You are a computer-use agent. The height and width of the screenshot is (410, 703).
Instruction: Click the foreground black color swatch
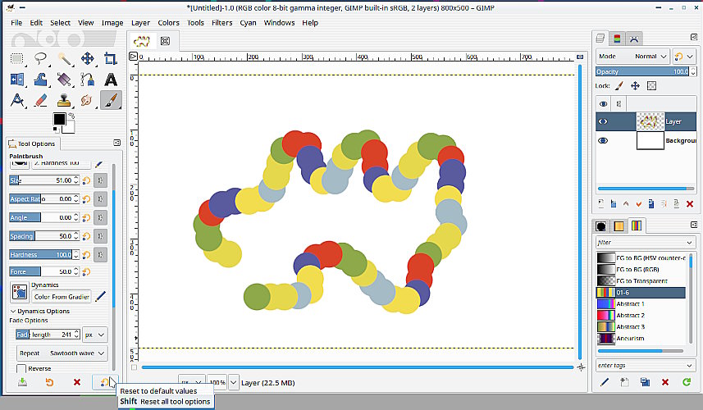pyautogui.click(x=59, y=120)
